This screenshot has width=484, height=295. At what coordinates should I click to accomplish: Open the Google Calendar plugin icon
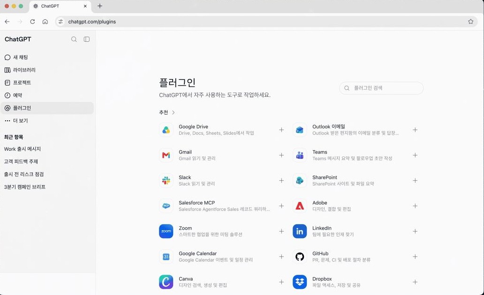point(166,256)
